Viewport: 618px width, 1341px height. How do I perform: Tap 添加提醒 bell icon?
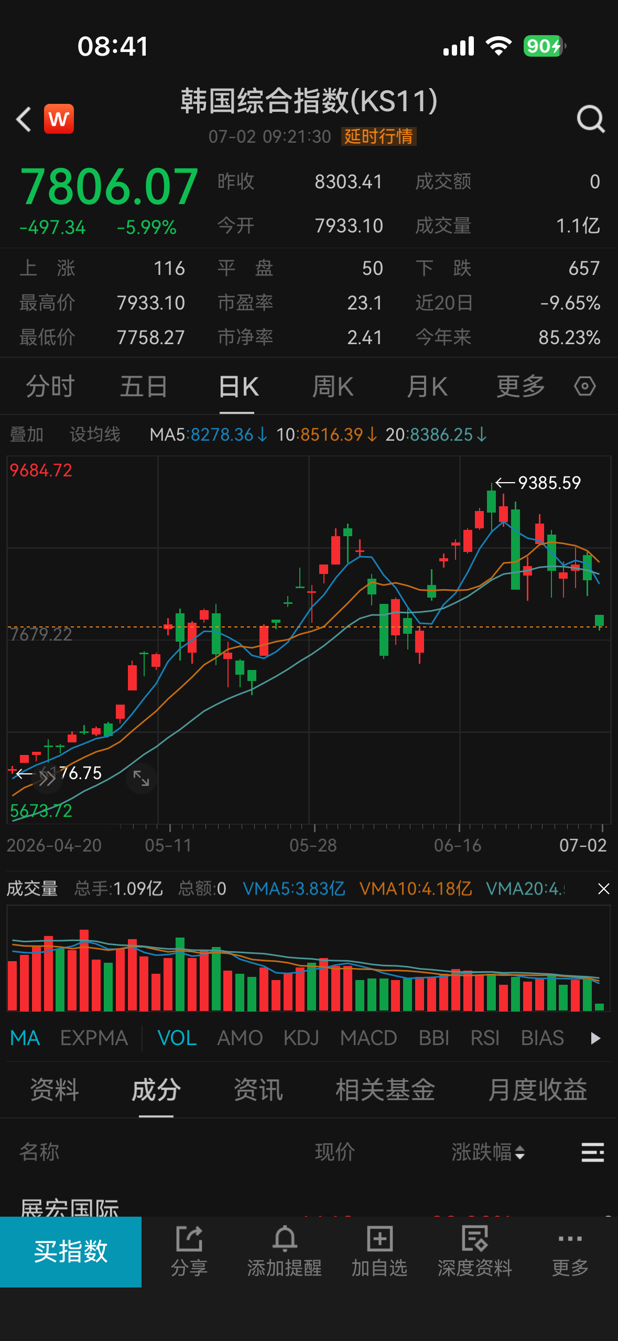pos(285,1252)
